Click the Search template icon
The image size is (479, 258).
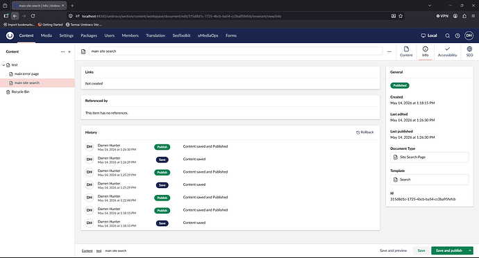(x=395, y=180)
